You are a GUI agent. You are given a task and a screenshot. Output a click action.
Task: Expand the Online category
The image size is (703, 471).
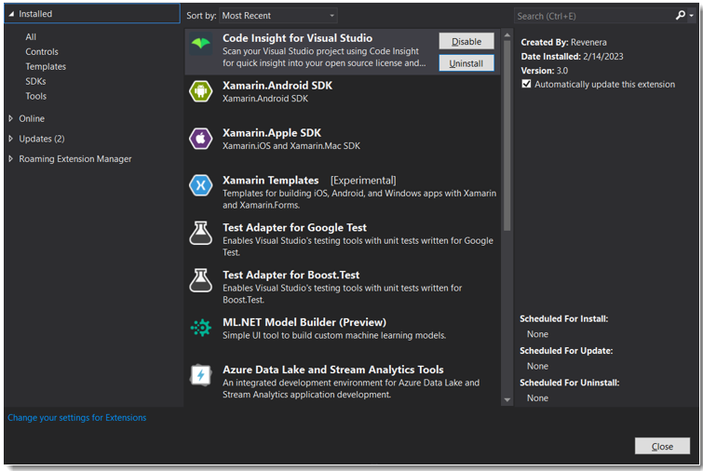pos(11,118)
